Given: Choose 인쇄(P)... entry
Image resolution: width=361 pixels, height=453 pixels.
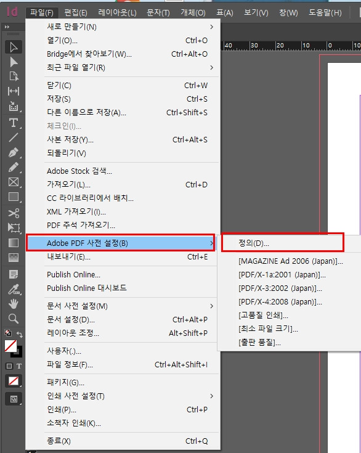Looking at the screenshot, I should (x=123, y=409).
